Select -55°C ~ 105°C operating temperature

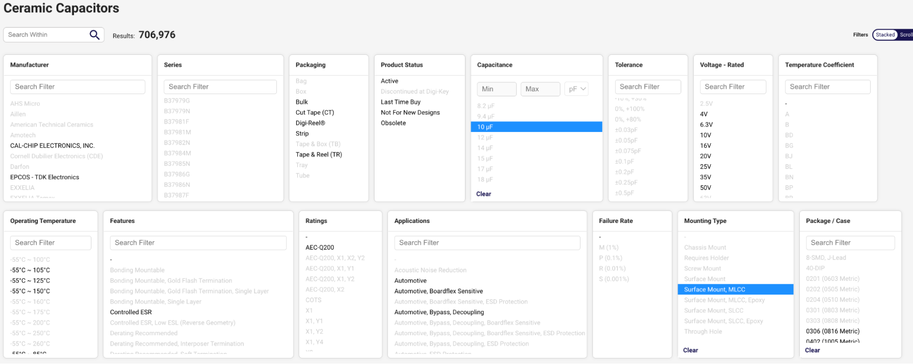point(30,270)
